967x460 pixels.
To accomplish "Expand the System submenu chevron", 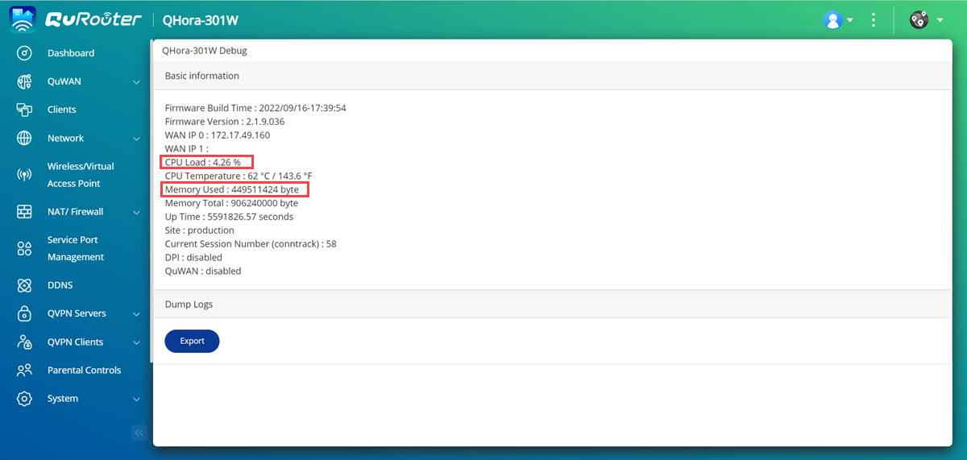I will point(137,399).
